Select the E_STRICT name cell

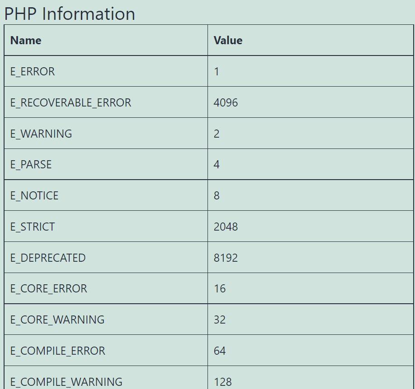[x=33, y=227]
